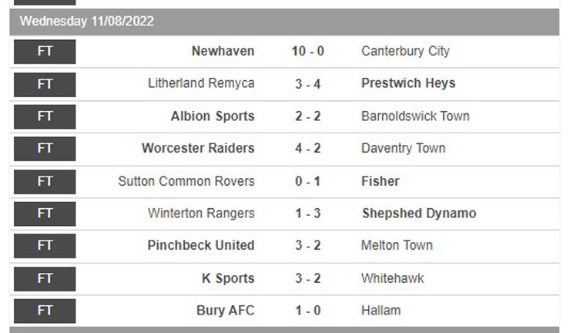
Task: Open the Sutton Common Rovers link
Action: coord(186,181)
